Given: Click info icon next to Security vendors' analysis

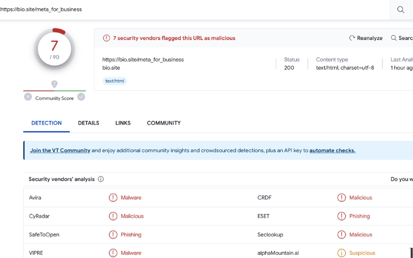Looking at the screenshot, I should coord(101,179).
